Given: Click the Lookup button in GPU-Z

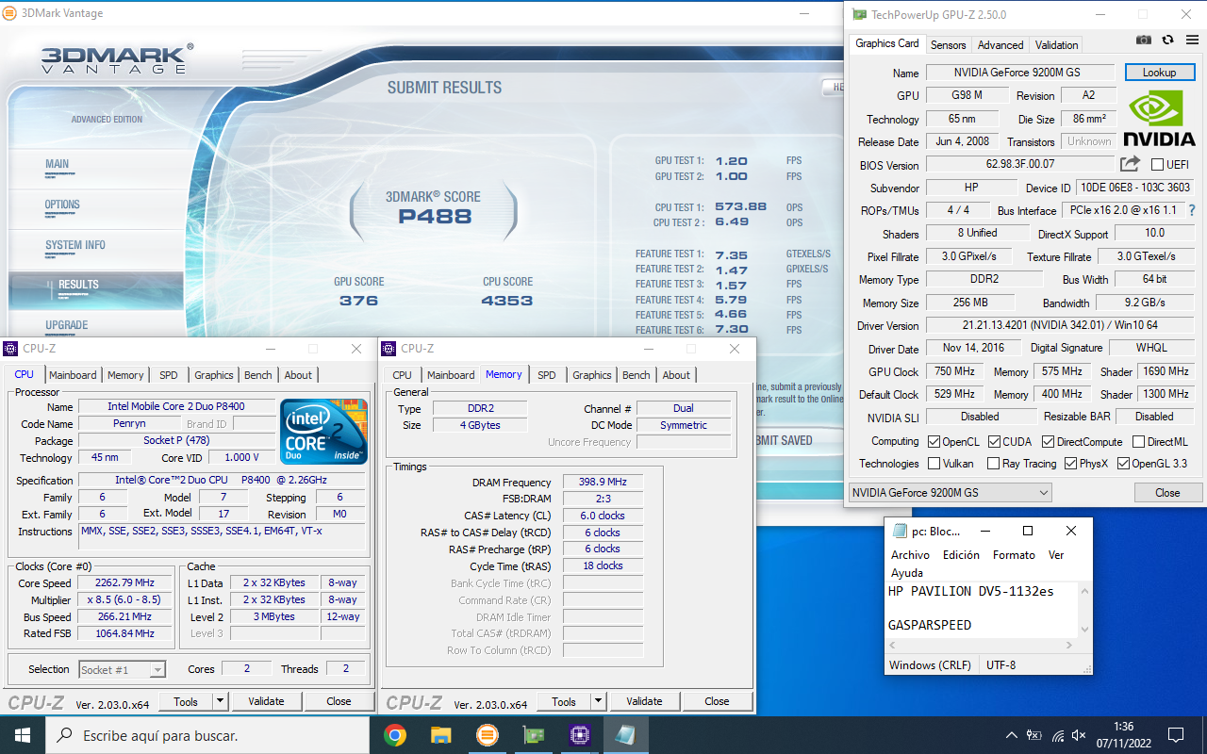Looking at the screenshot, I should click(x=1159, y=73).
